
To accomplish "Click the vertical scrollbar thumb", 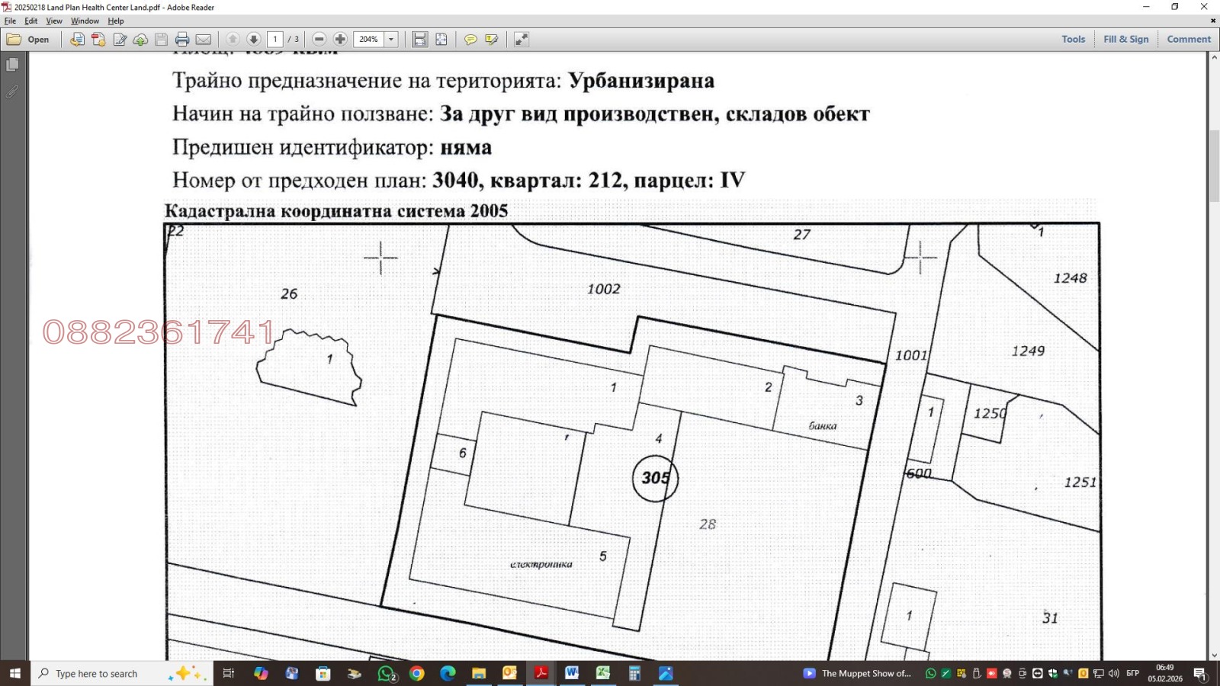I will point(1214,166).
